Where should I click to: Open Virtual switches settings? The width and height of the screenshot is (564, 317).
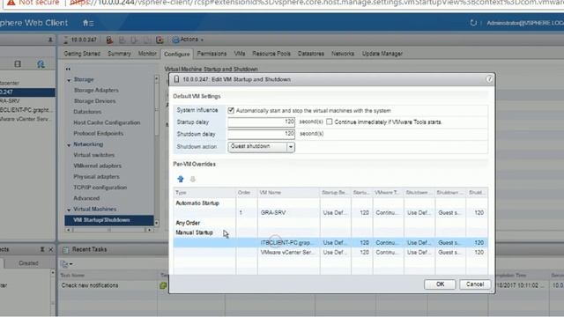(x=94, y=155)
